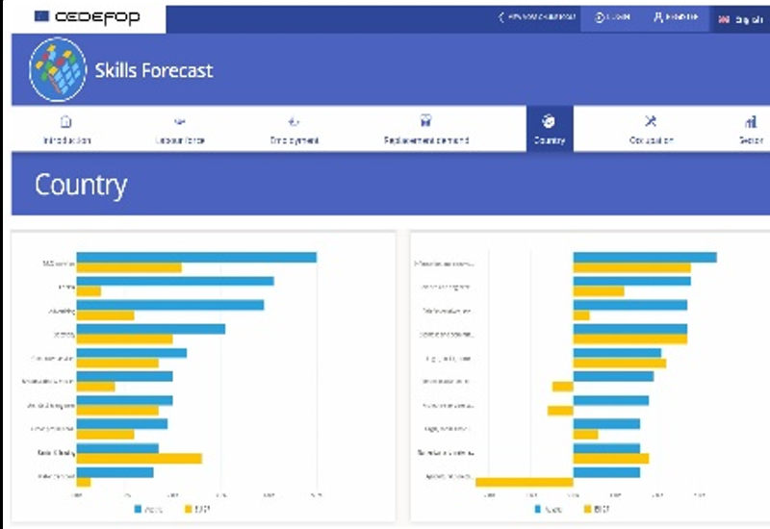Viewport: 770px width, 529px height.
Task: Go to the Replacement demand tab
Action: [x=426, y=130]
